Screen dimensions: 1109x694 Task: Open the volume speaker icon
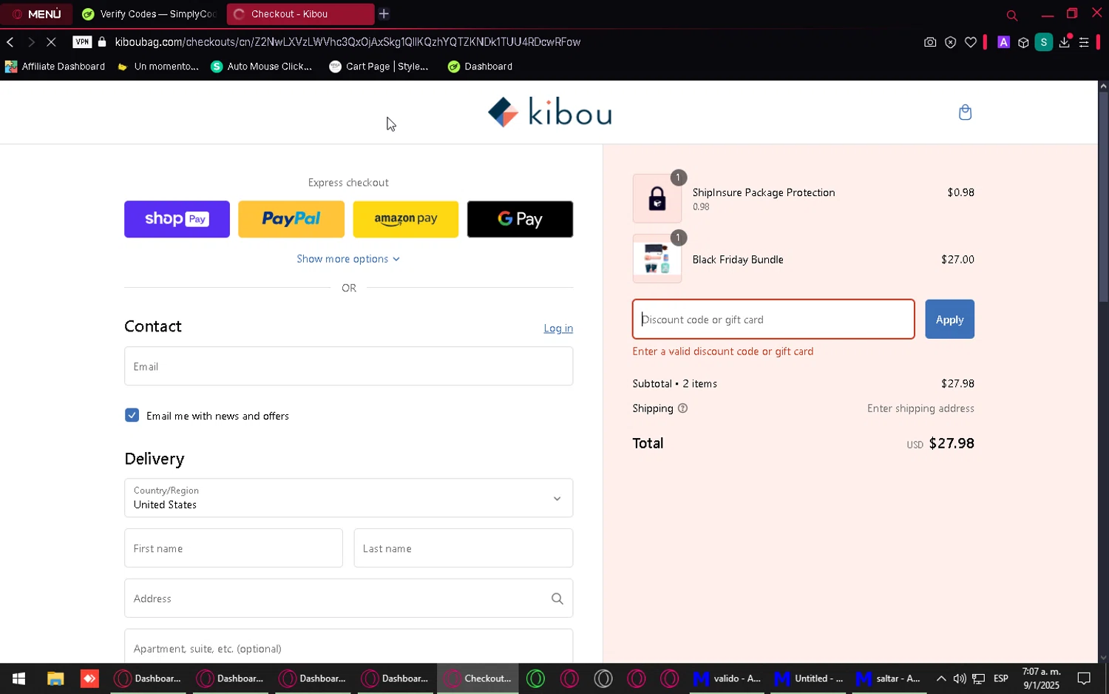click(960, 678)
